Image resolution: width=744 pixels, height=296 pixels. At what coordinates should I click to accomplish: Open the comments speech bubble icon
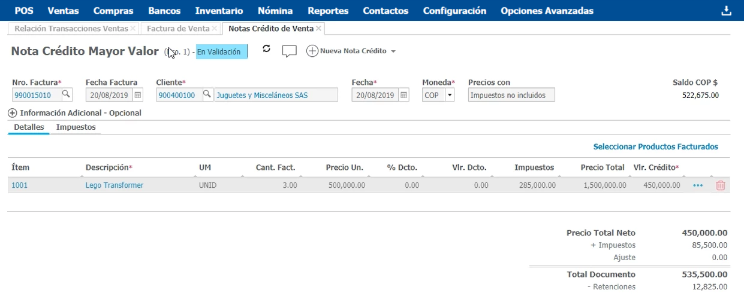pos(290,51)
